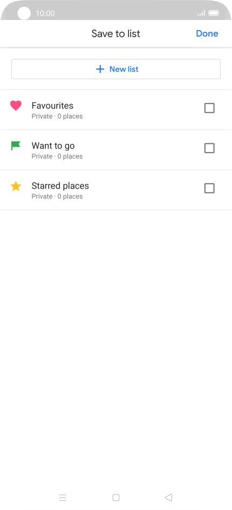The image size is (232, 510).
Task: Check the Starred places checkbox
Action: pos(209,188)
